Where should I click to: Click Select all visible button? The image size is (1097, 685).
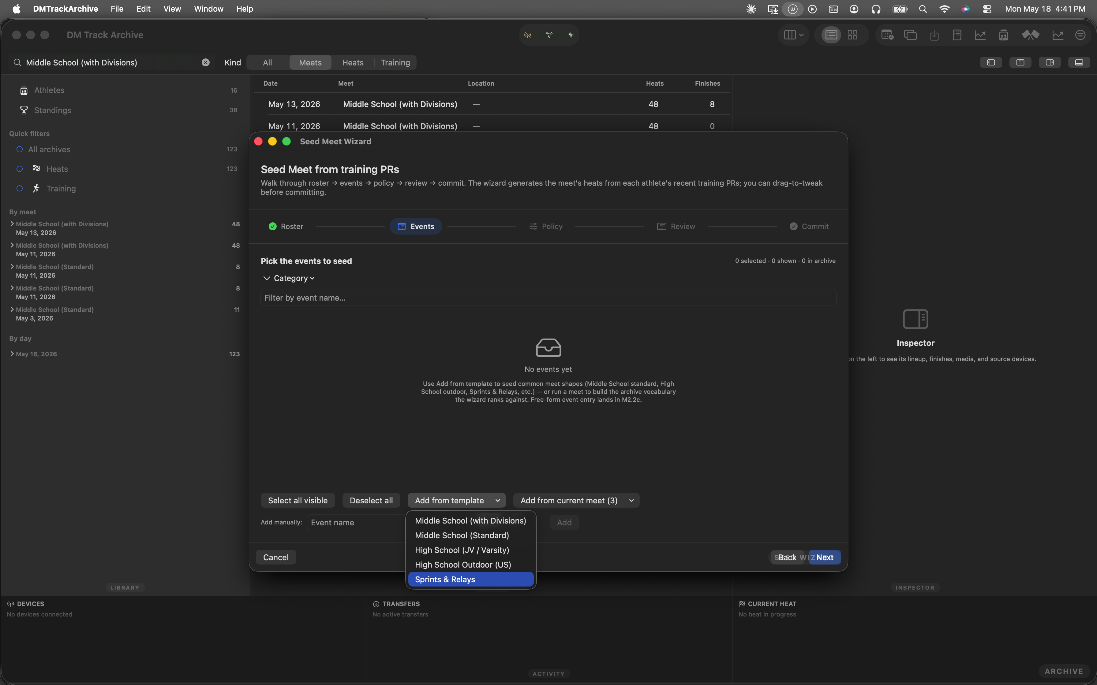pos(298,500)
